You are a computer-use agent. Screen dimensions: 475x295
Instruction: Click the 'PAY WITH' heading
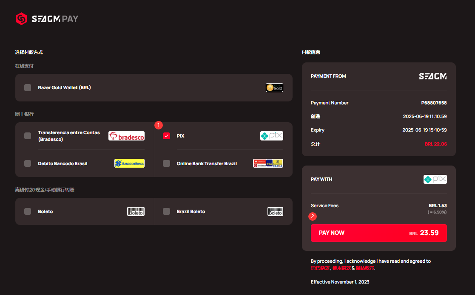(321, 179)
